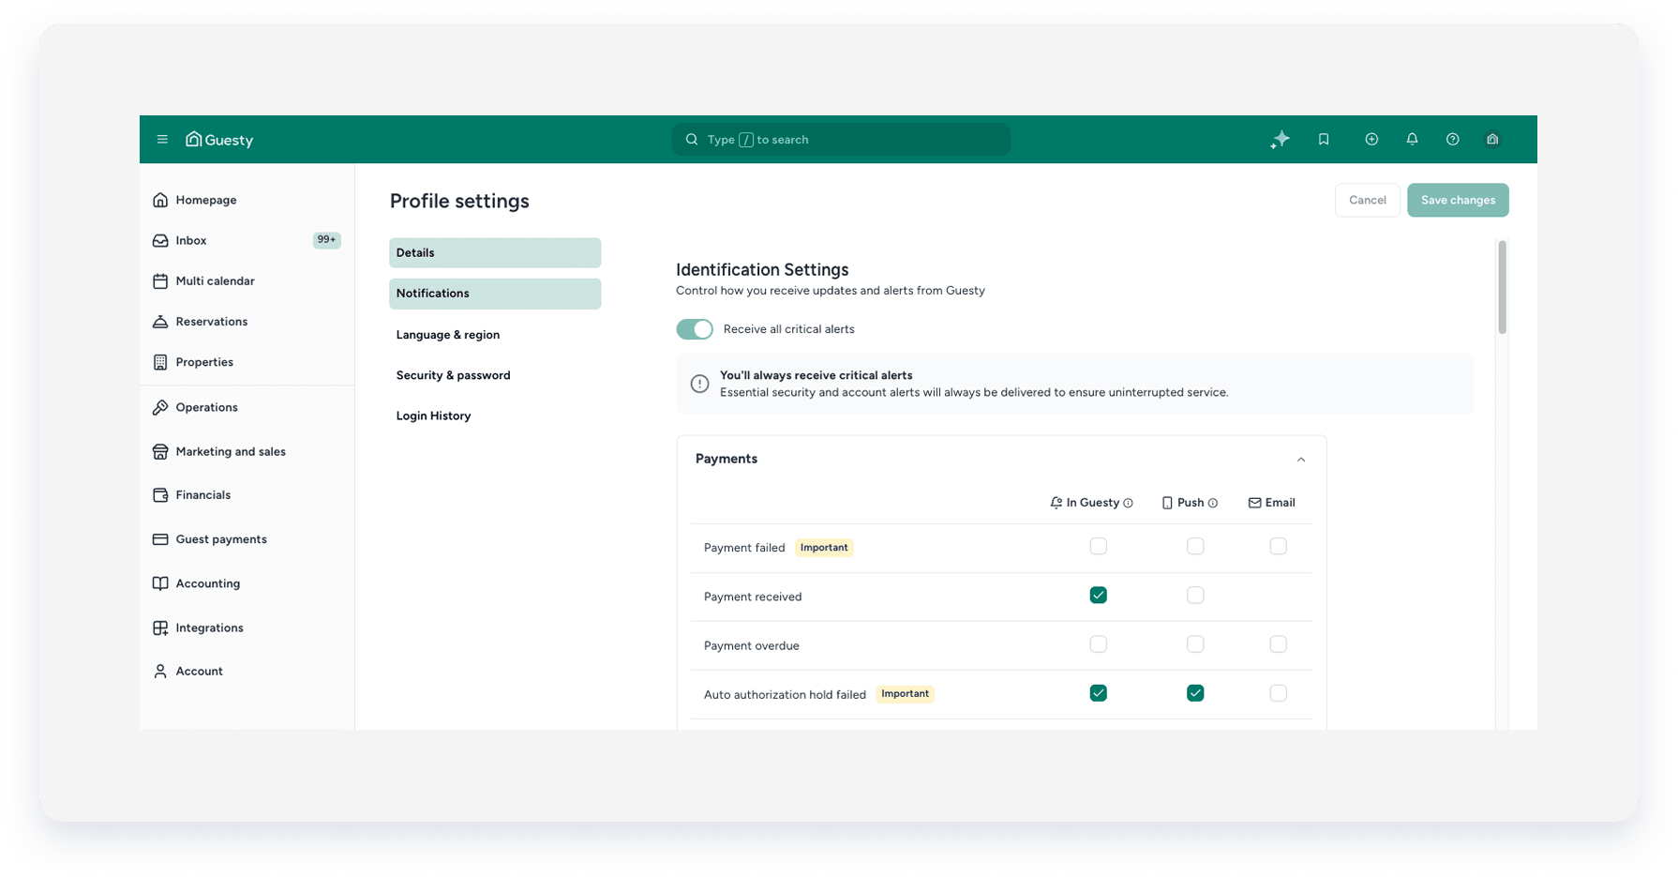
Task: Open the user profile avatar icon
Action: pyautogui.click(x=1492, y=140)
